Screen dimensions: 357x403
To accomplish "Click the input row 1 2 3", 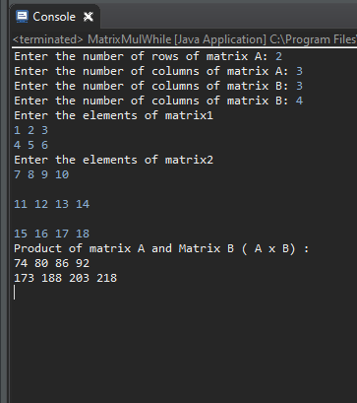I will click(30, 130).
